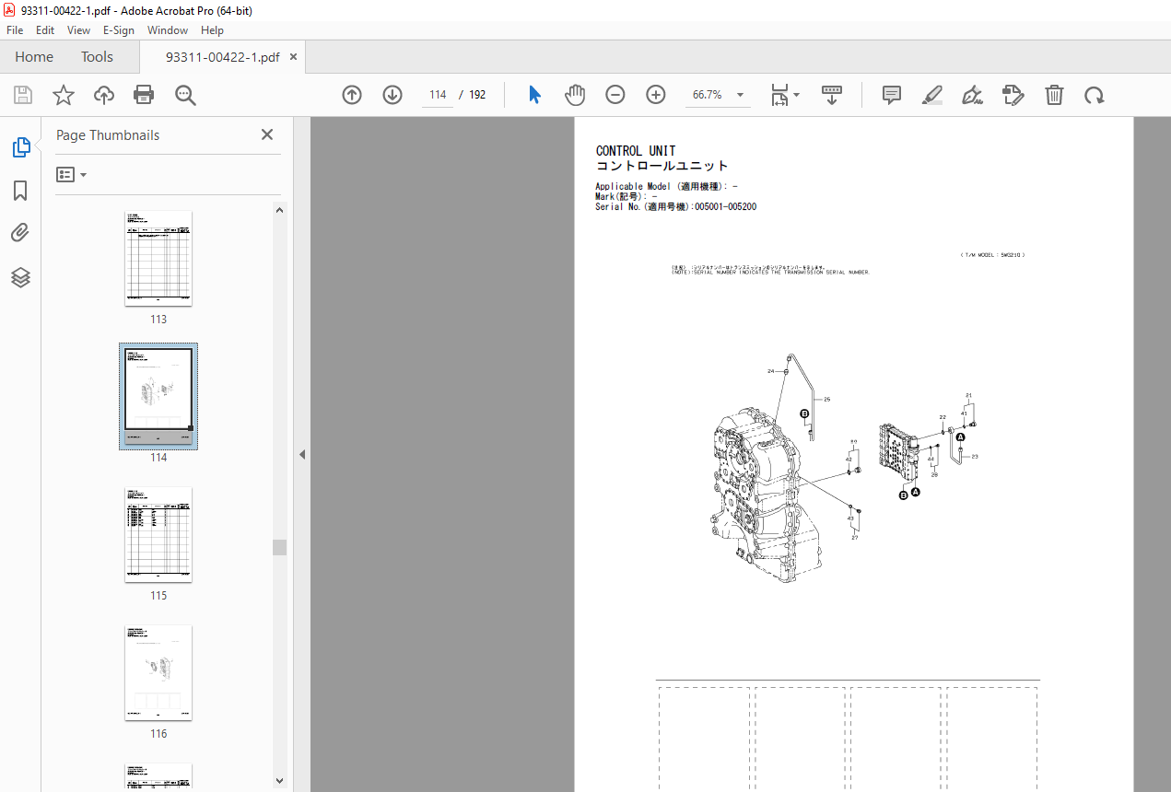Image resolution: width=1171 pixels, height=792 pixels.
Task: Open the Bookmarks navigation panel
Action: tap(20, 191)
